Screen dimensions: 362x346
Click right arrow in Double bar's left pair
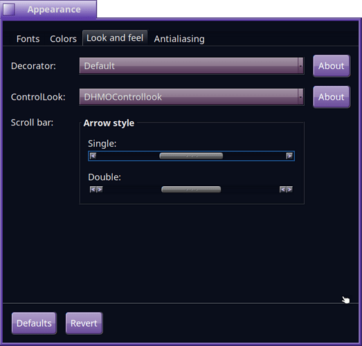100,190
